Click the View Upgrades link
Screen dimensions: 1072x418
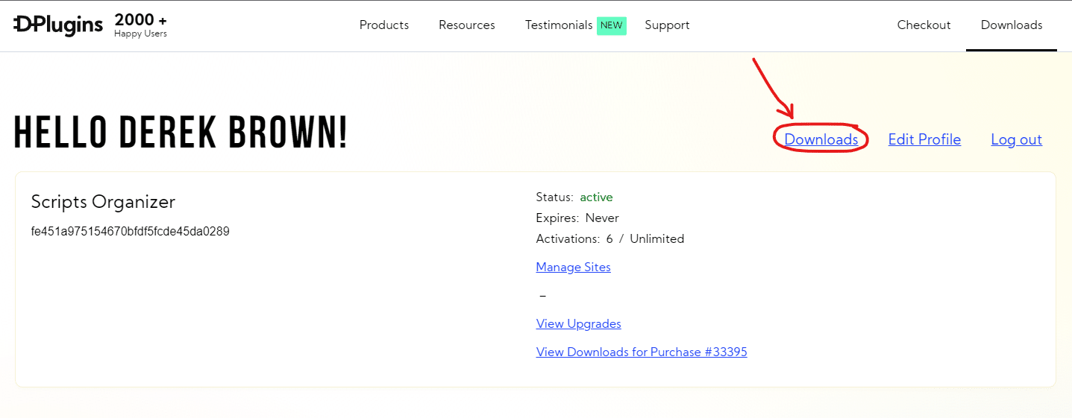tap(578, 323)
